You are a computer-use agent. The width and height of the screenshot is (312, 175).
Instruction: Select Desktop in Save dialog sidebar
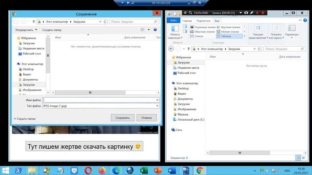(x=26, y=69)
